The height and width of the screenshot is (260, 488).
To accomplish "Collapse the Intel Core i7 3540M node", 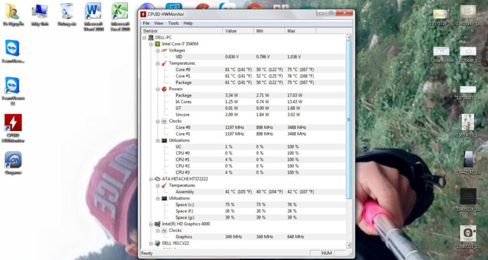I will [x=151, y=44].
